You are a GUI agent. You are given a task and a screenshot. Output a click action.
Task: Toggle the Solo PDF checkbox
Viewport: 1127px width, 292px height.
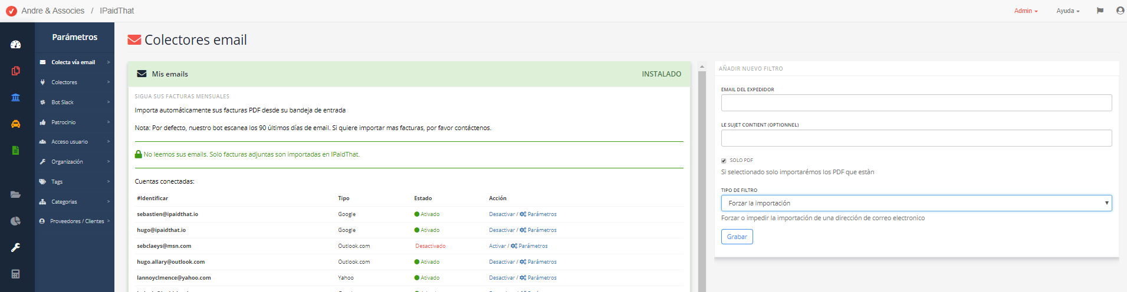click(724, 160)
